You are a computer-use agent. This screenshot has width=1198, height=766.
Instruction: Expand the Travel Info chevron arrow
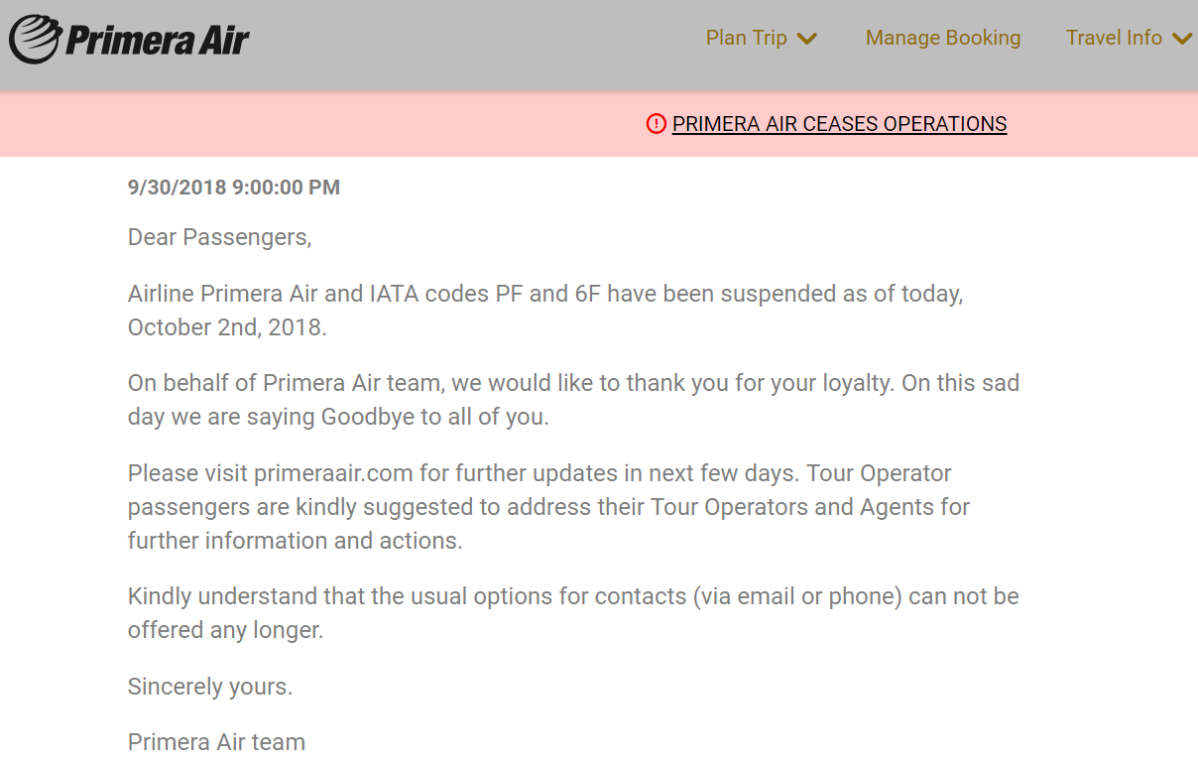point(1181,39)
